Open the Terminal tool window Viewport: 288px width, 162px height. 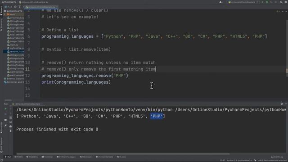47,157
